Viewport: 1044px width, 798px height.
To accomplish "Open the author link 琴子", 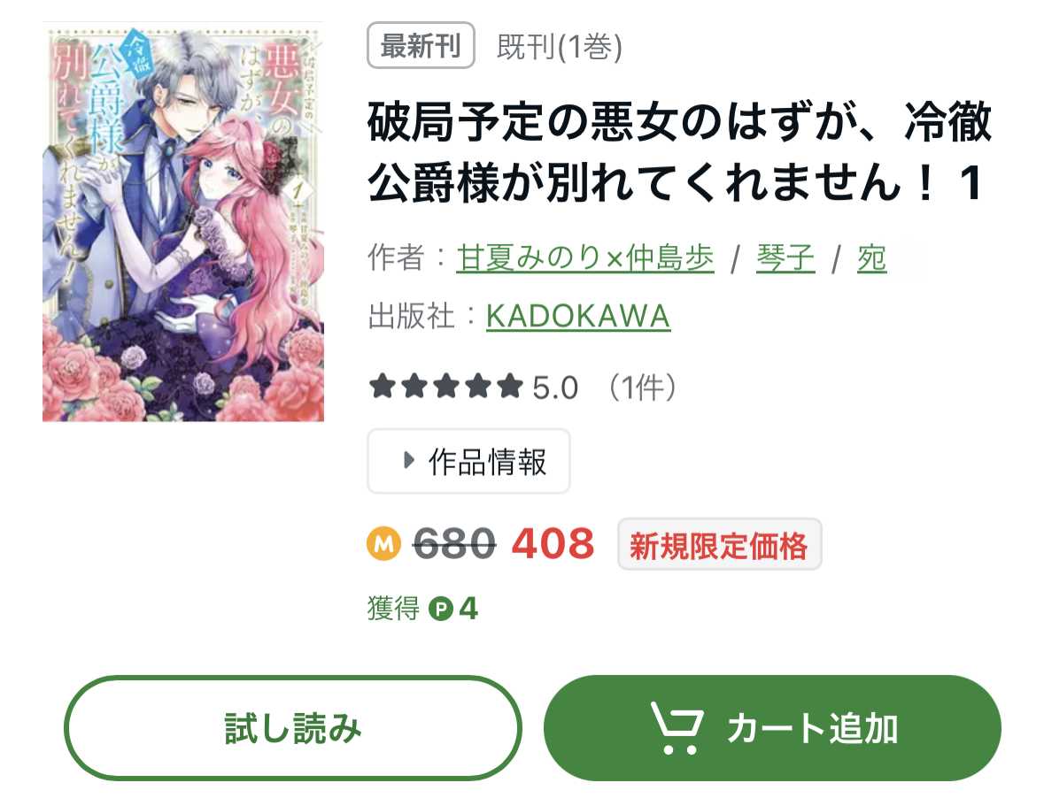I will 785,258.
